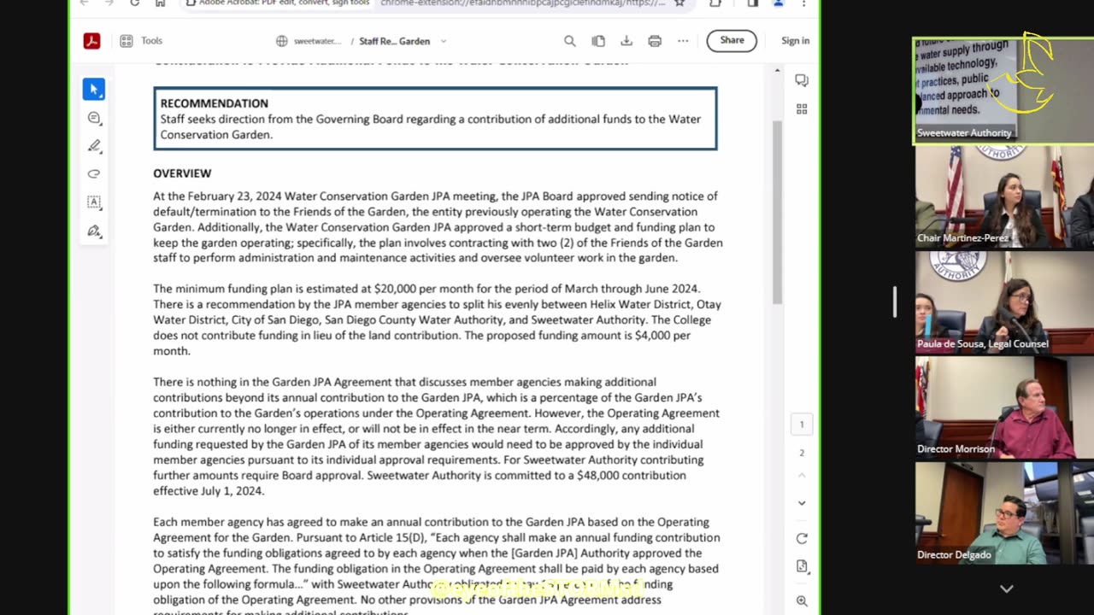Bookmark page with the star icon

pos(679,3)
